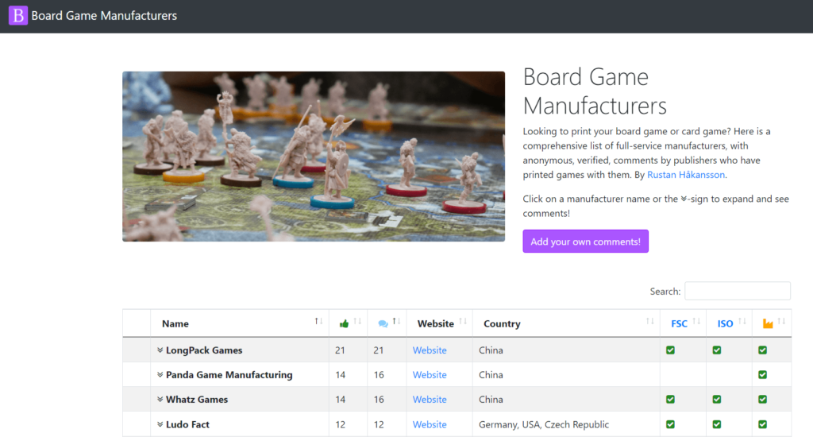
Task: Click Whatz Games factory checkmark
Action: (762, 400)
